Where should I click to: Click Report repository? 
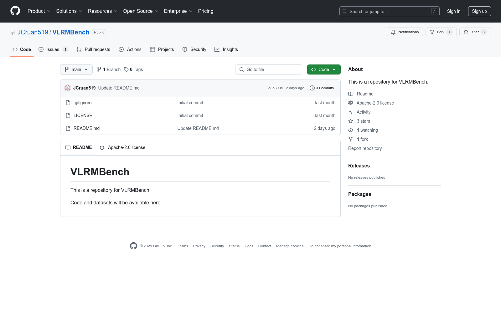365,148
